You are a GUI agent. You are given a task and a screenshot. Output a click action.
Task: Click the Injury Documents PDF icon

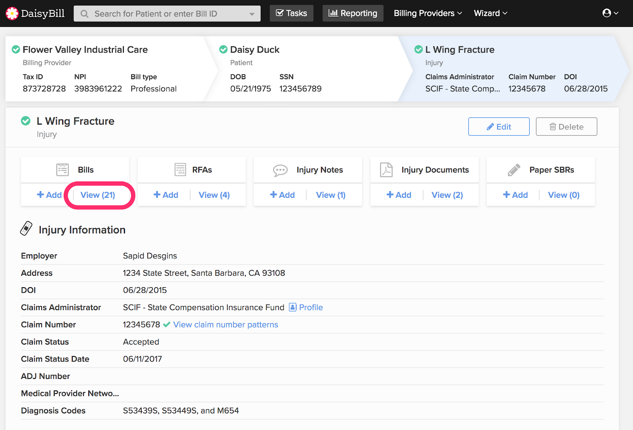386,170
